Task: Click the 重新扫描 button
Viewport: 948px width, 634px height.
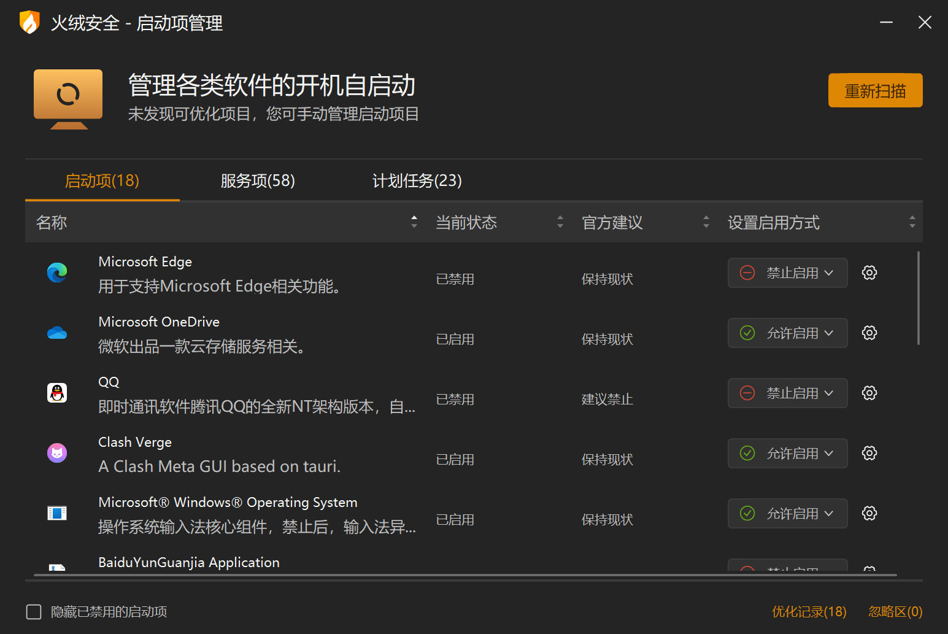Action: coord(876,91)
